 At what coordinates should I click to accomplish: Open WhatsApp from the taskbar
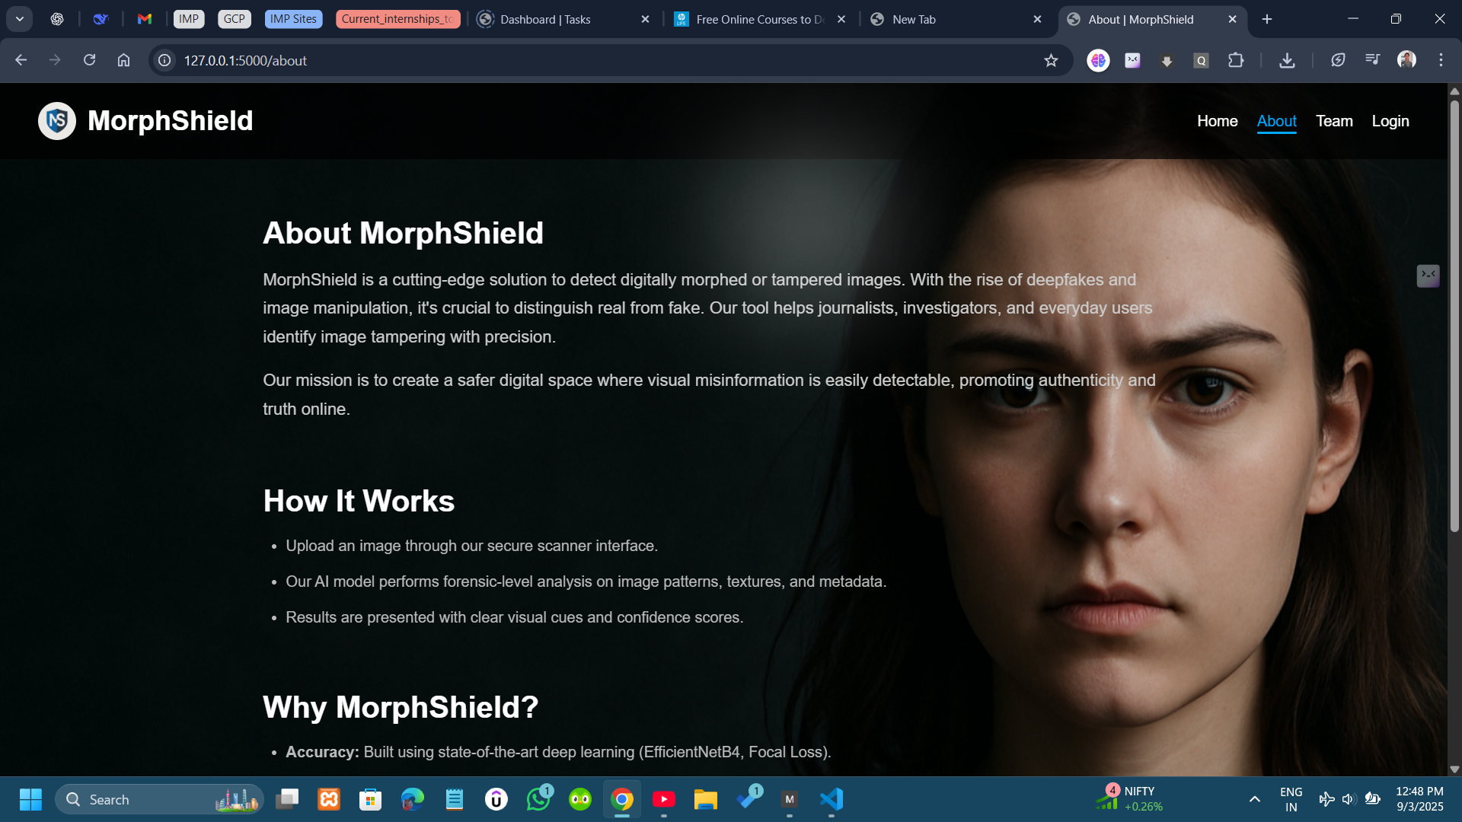[x=538, y=799]
